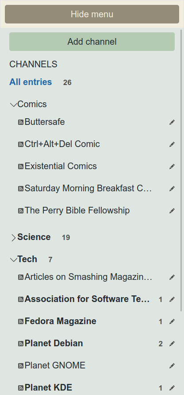The height and width of the screenshot is (395, 184).
Task: Show All entries list
Action: (x=31, y=82)
